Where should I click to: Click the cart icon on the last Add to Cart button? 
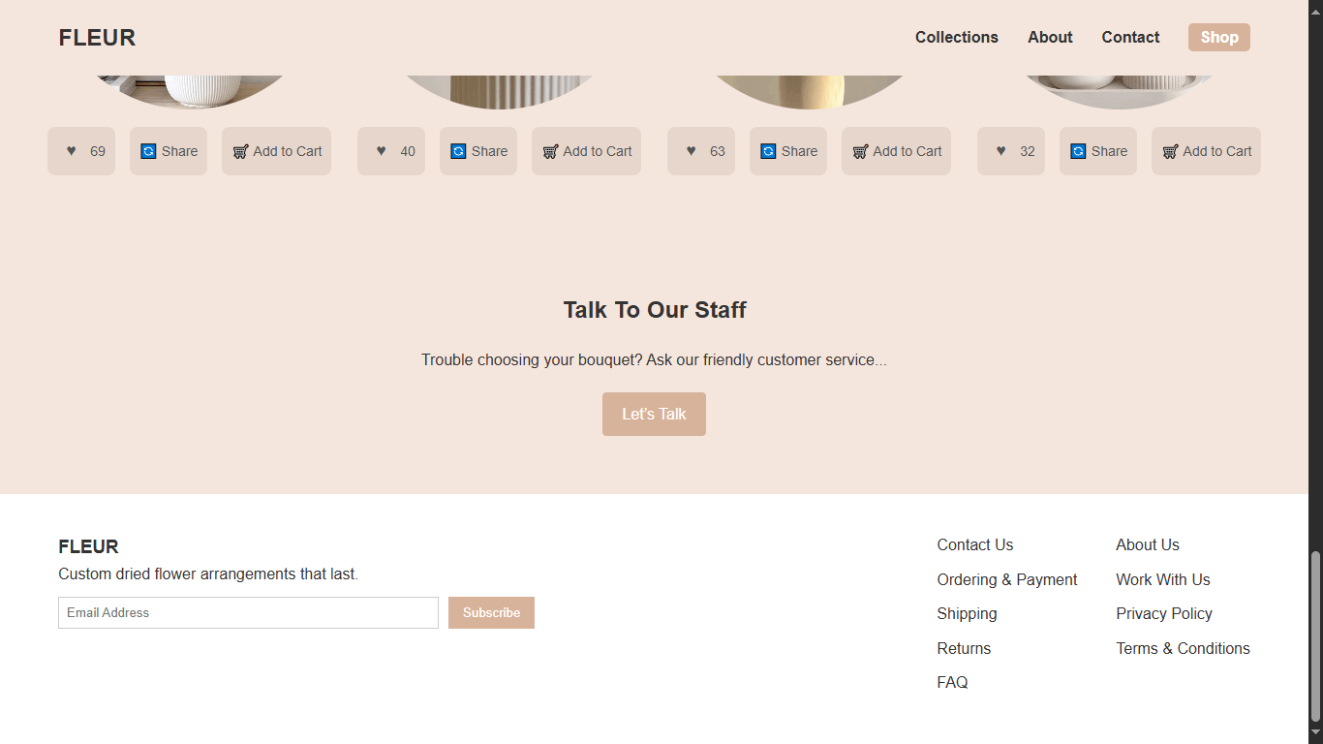[x=1169, y=151]
